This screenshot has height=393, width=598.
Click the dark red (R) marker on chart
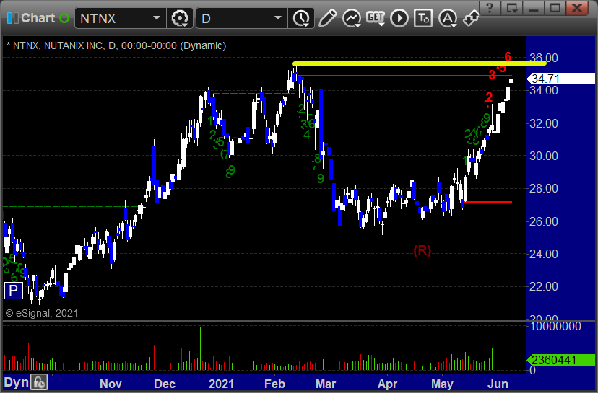tap(422, 250)
